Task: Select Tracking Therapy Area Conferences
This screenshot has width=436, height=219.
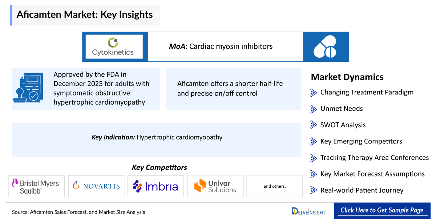Action: (x=374, y=158)
